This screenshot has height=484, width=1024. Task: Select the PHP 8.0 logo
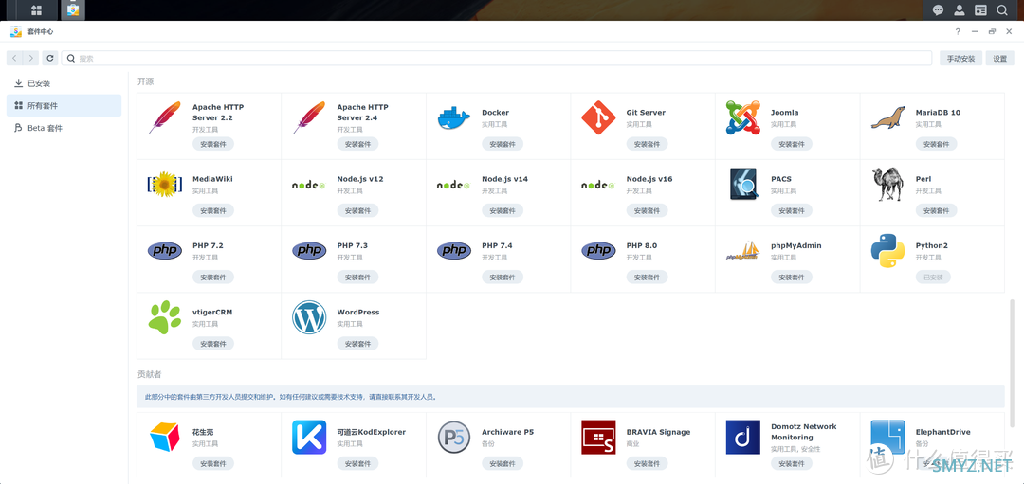point(598,251)
